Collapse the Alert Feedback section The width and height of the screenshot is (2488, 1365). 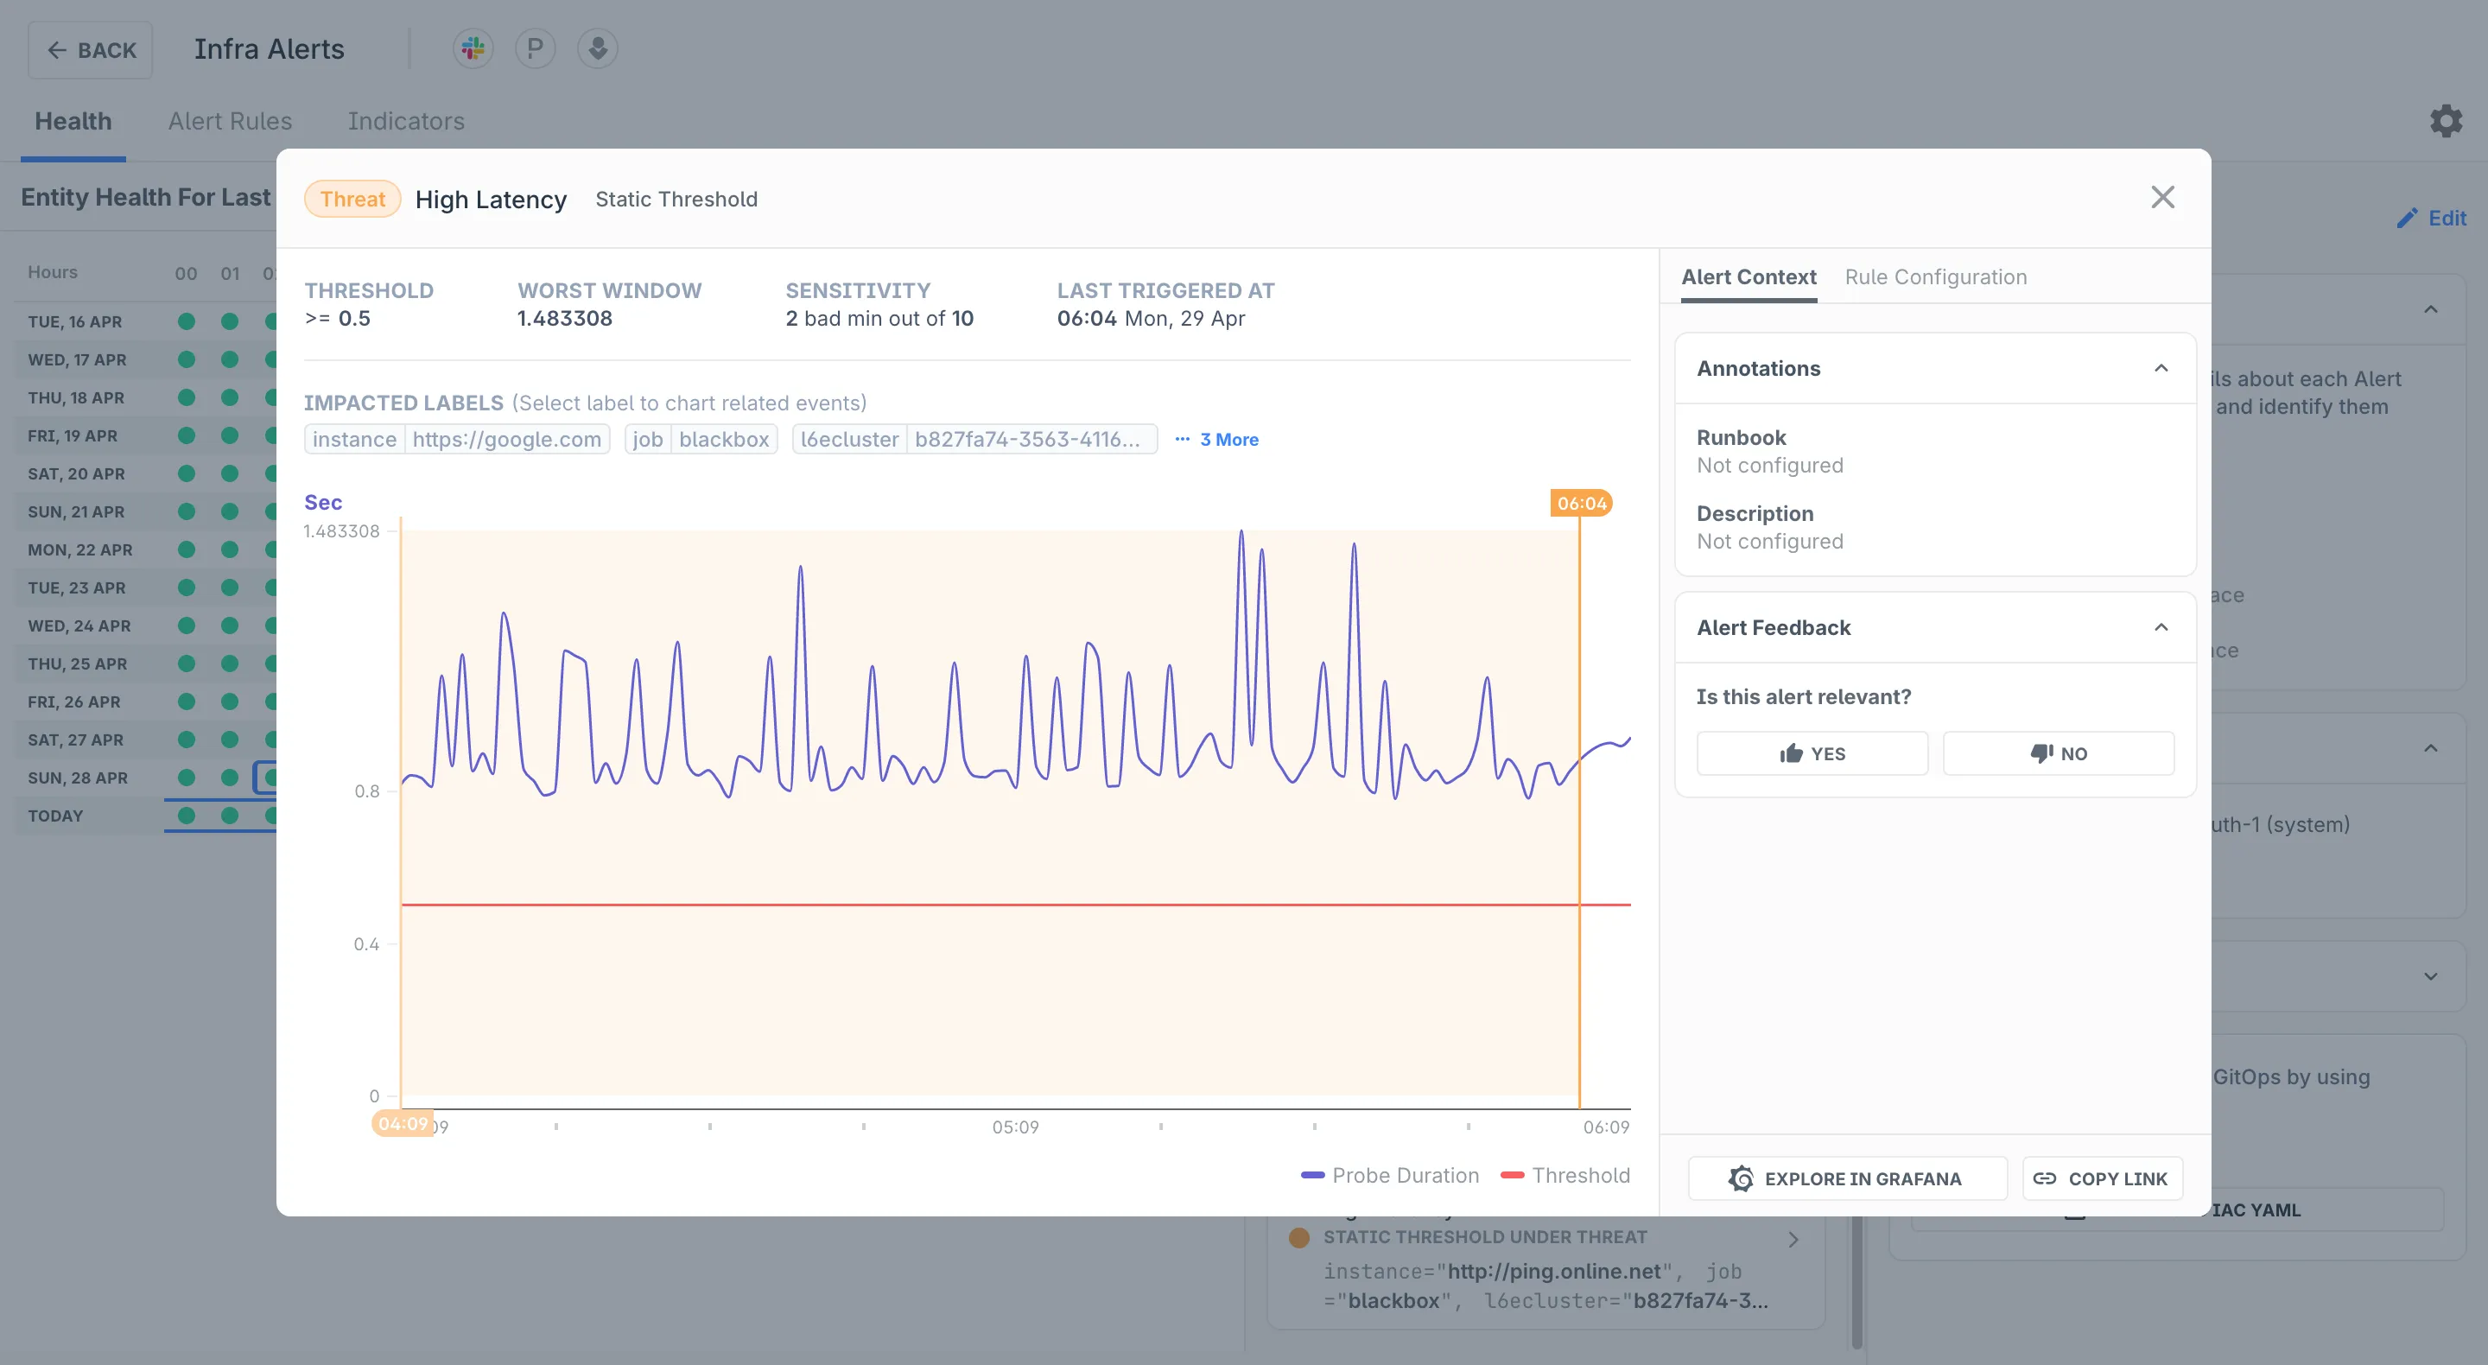pos(2161,627)
